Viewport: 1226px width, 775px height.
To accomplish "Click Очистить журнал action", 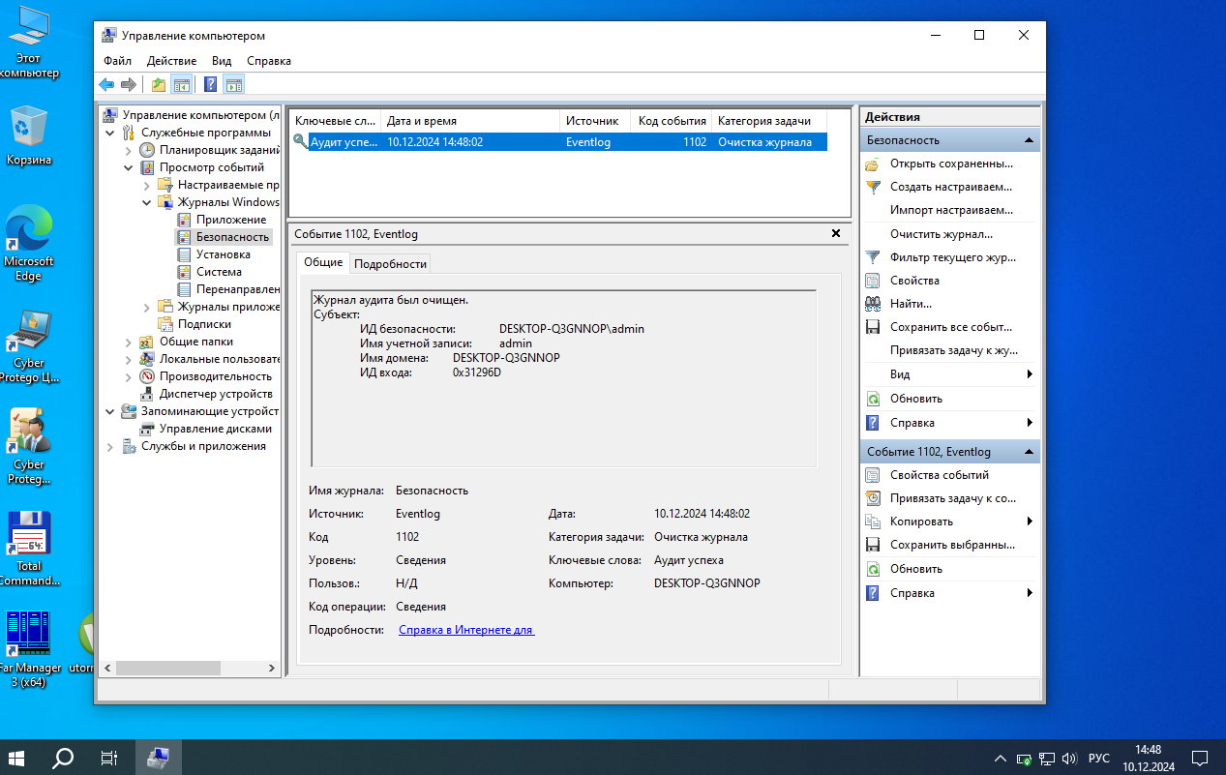I will point(942,234).
